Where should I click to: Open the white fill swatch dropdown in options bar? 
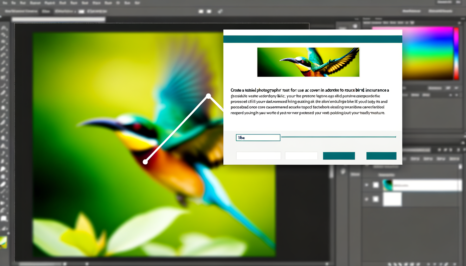[x=81, y=11]
